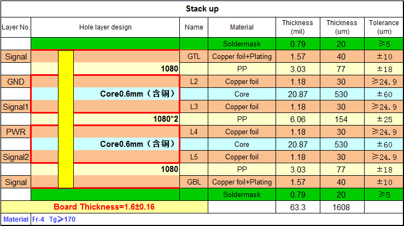Select the 'Hole layer design' column header

click(106, 27)
